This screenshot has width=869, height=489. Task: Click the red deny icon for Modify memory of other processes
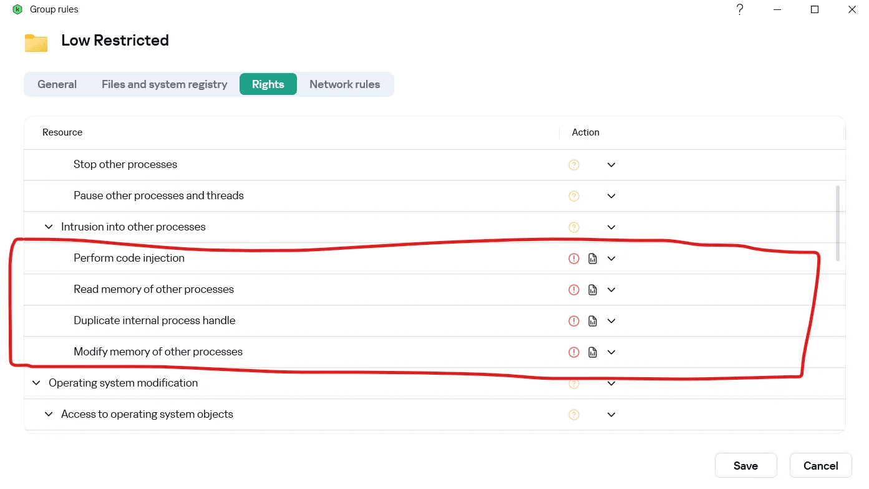point(574,352)
